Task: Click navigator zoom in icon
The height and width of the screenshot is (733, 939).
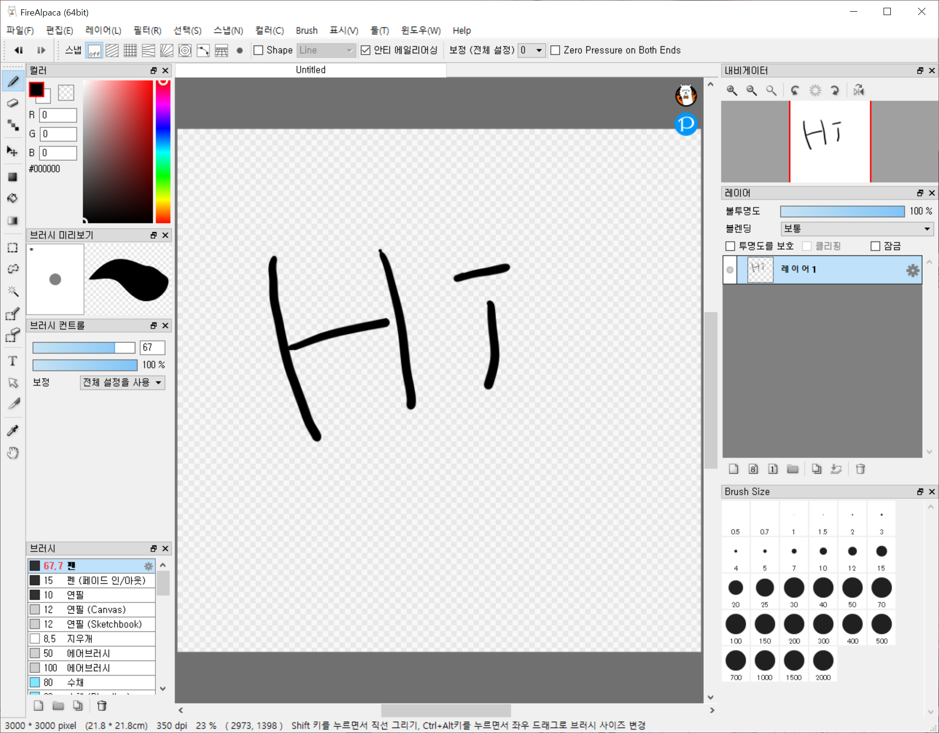Action: pyautogui.click(x=732, y=90)
